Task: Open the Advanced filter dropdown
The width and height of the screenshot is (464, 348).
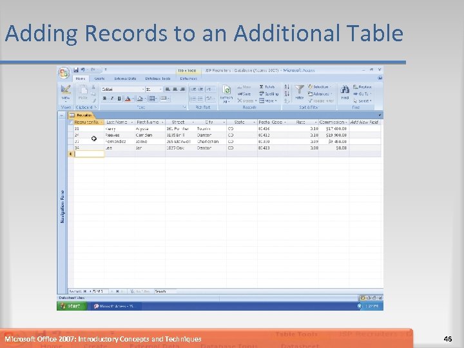Action: point(320,94)
